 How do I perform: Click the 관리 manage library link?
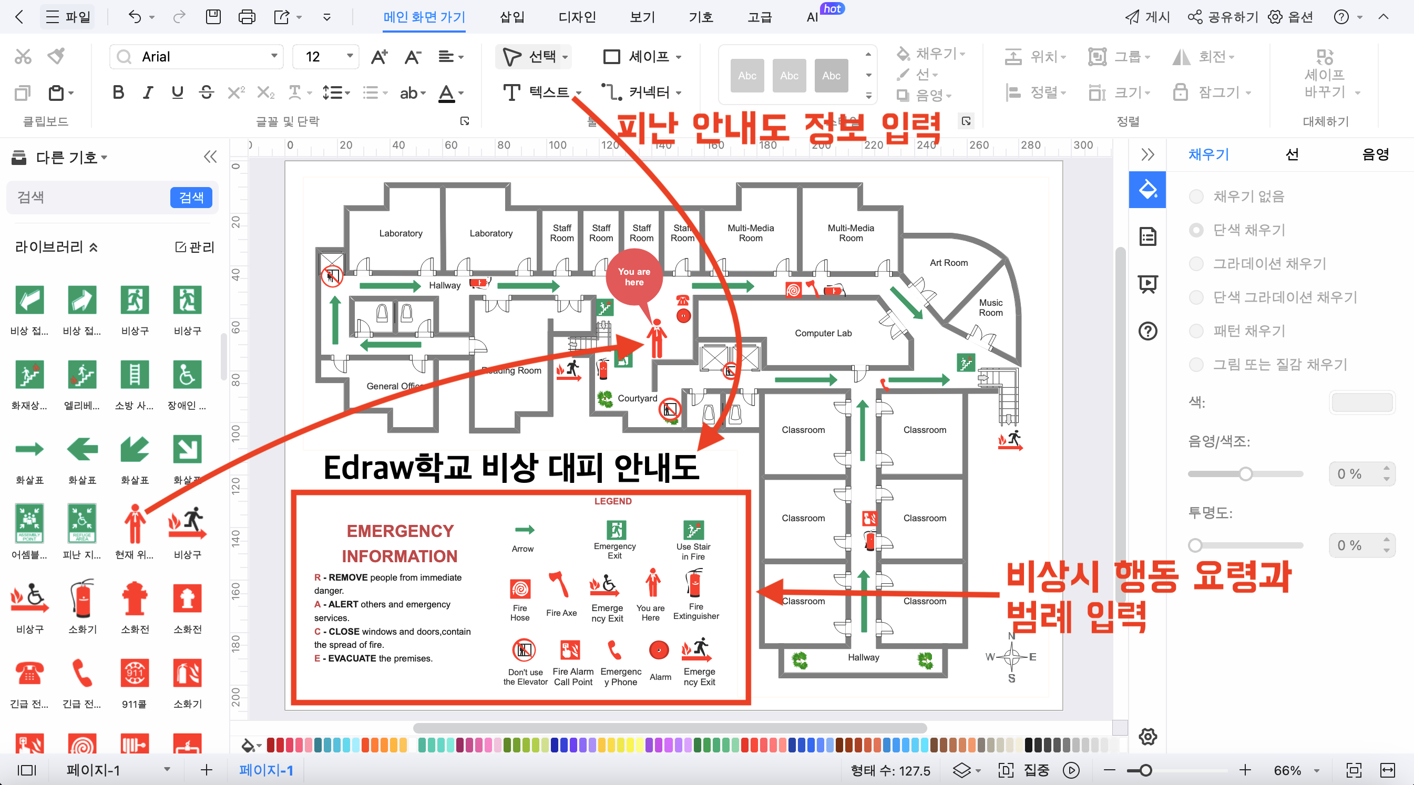194,247
